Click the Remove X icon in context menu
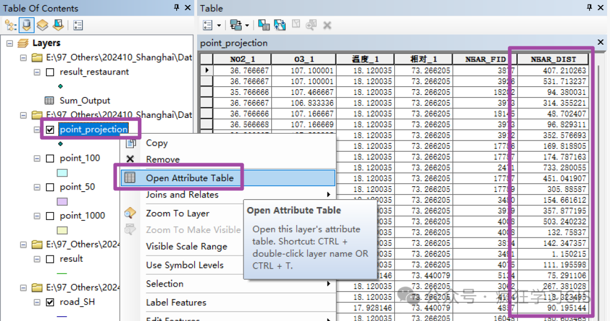 click(130, 159)
